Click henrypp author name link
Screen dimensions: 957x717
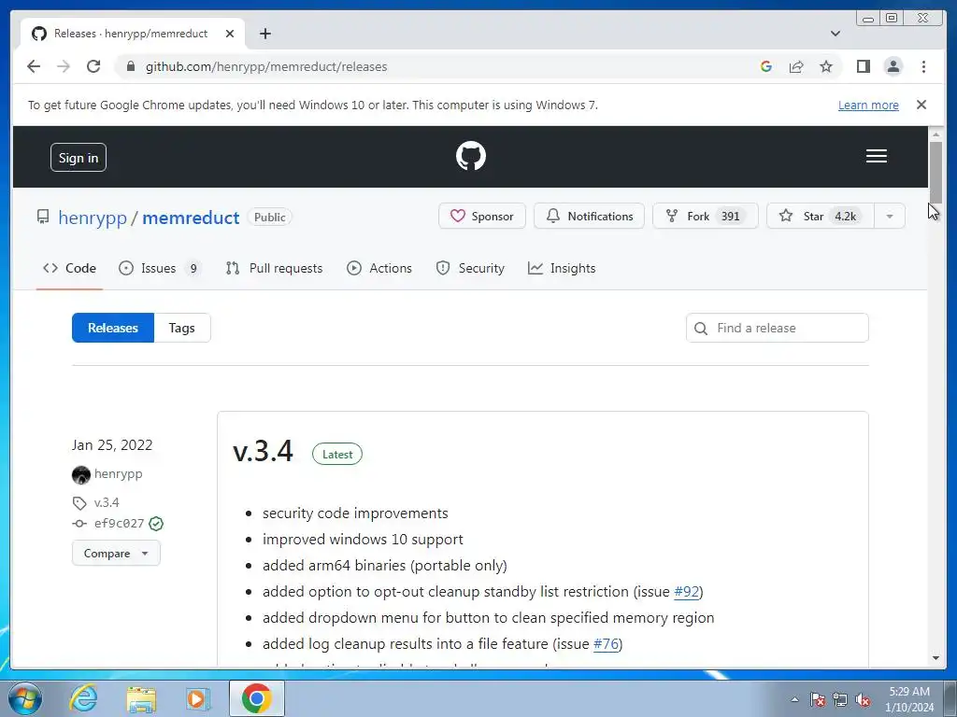(118, 473)
